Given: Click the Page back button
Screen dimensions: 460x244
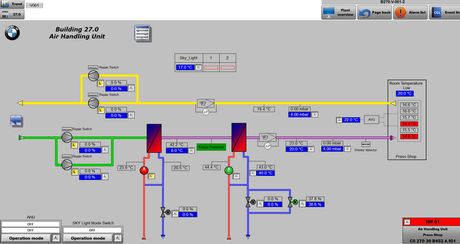Looking at the screenshot, I should click(x=375, y=12).
